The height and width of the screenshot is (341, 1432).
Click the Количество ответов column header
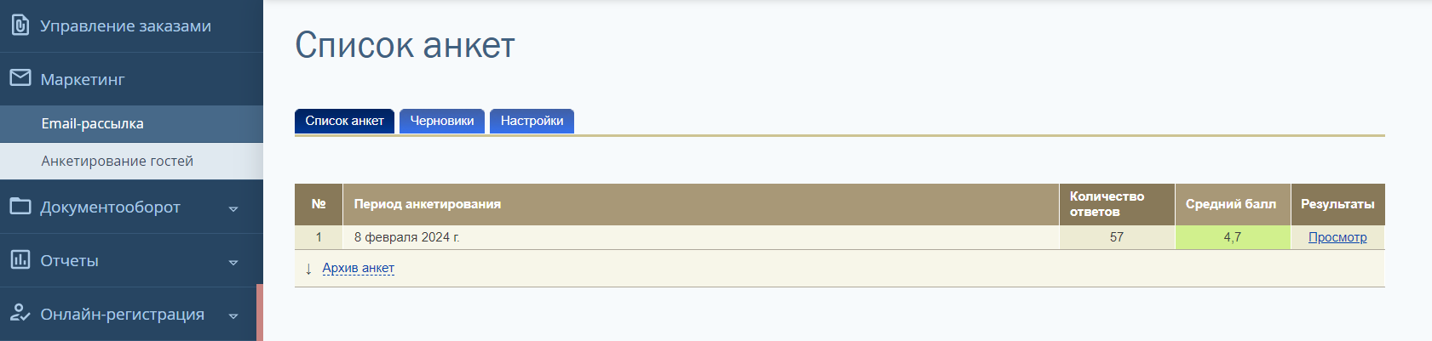(x=1117, y=204)
